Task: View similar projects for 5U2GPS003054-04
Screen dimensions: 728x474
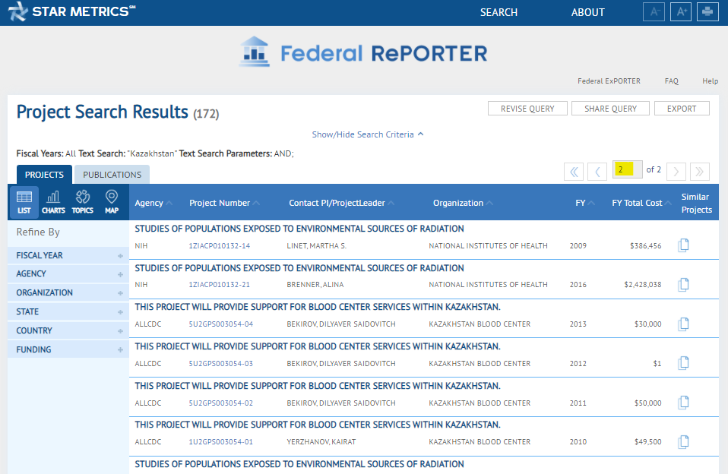Action: click(683, 324)
